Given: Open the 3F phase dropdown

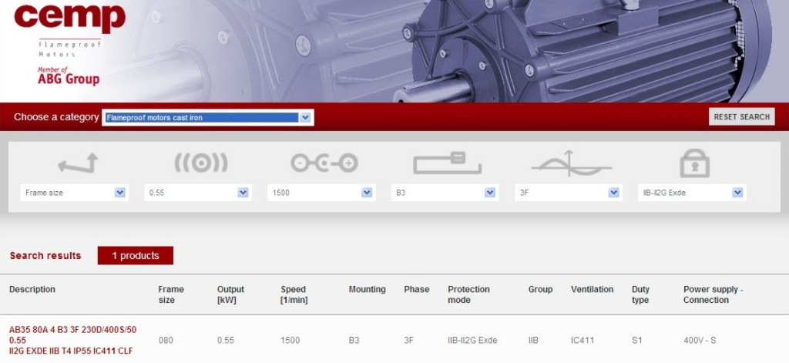Looking at the screenshot, I should tap(569, 193).
